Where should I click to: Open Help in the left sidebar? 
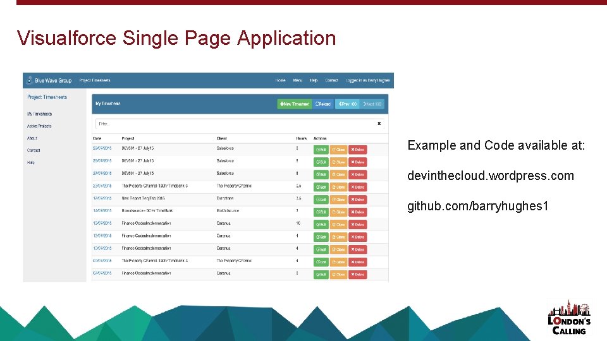[x=31, y=163]
